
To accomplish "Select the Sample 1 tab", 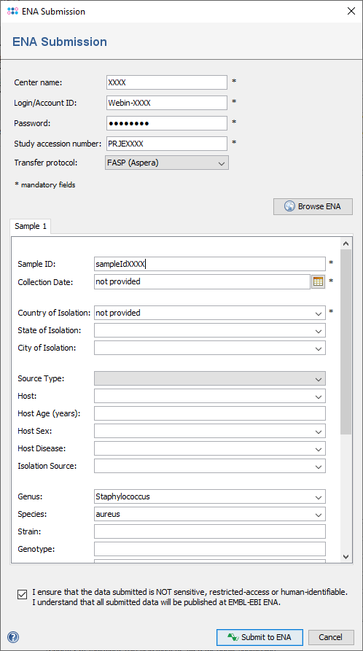I will tap(31, 226).
